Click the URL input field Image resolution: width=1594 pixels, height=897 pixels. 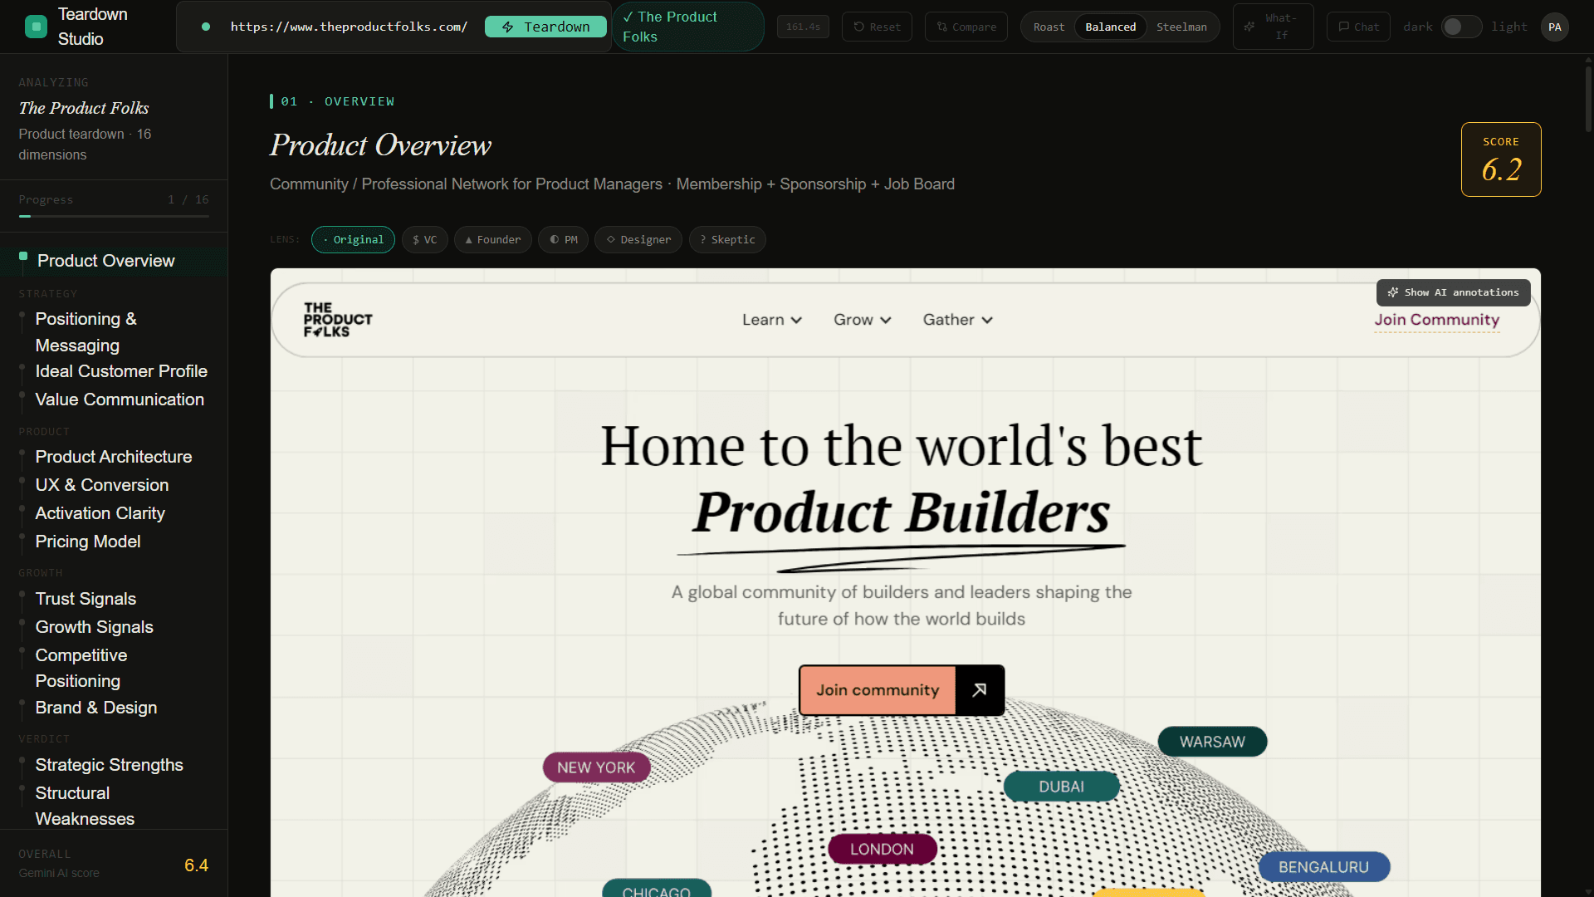click(349, 27)
